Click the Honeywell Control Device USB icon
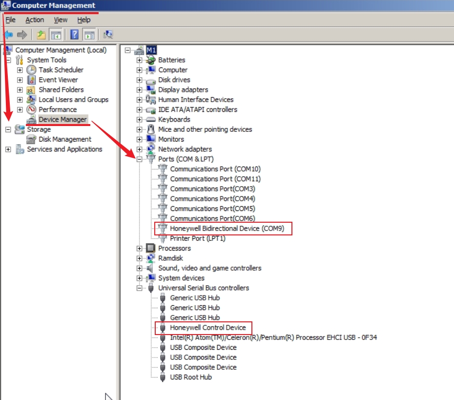Viewport: 454px width, 400px height. point(163,328)
